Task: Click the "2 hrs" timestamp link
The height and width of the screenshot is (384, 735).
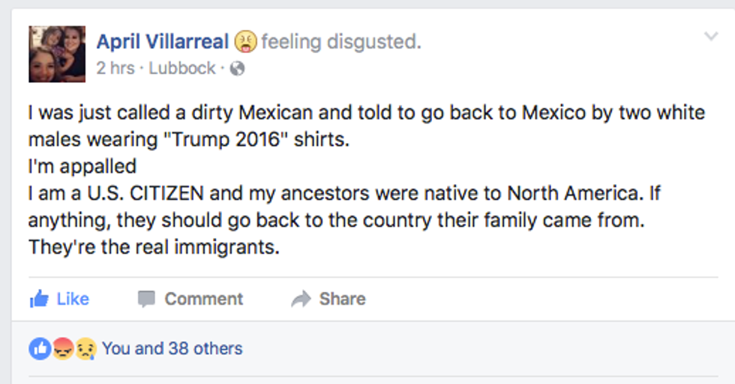Action: point(115,69)
